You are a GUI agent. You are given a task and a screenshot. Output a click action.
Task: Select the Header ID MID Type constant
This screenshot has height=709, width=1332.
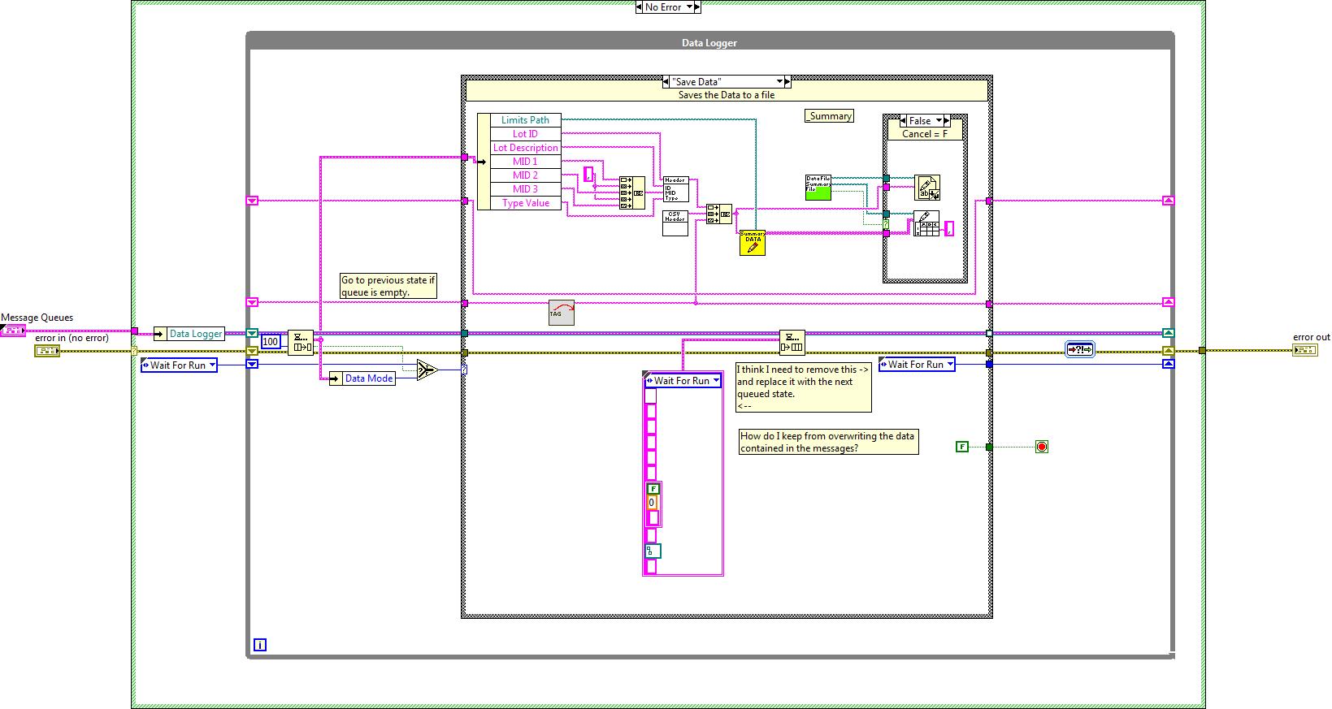pos(675,188)
